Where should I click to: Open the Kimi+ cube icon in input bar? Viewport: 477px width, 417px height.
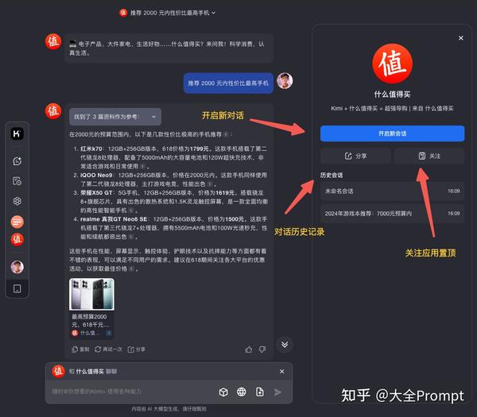(223, 392)
